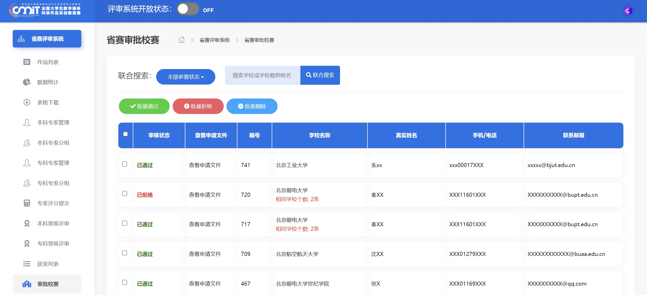Tick the checkbox for rejected entry 720
The image size is (647, 295).
click(x=125, y=194)
